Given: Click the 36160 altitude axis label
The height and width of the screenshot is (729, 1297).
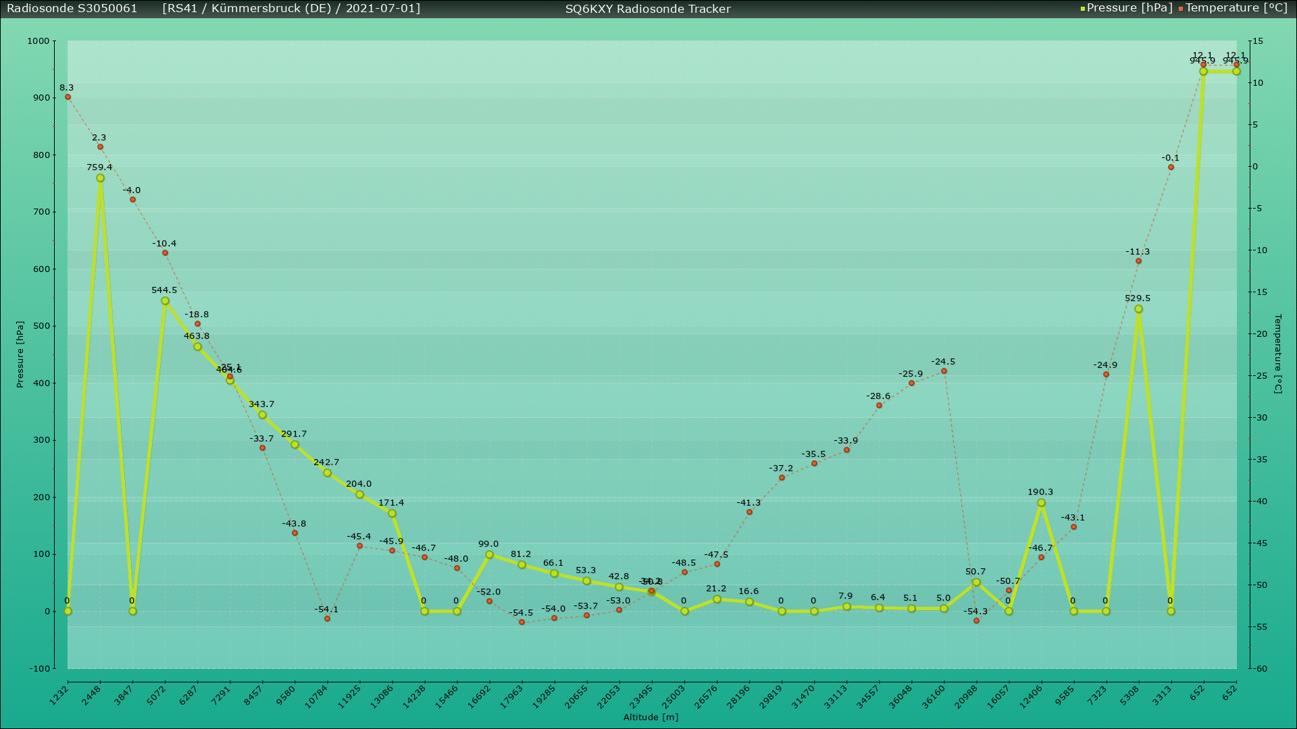Looking at the screenshot, I should [x=935, y=695].
